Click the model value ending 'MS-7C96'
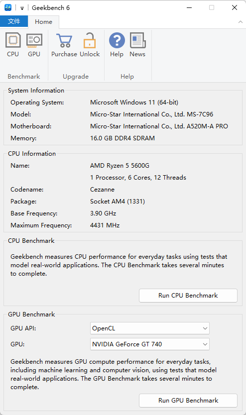246x415 pixels. point(151,114)
